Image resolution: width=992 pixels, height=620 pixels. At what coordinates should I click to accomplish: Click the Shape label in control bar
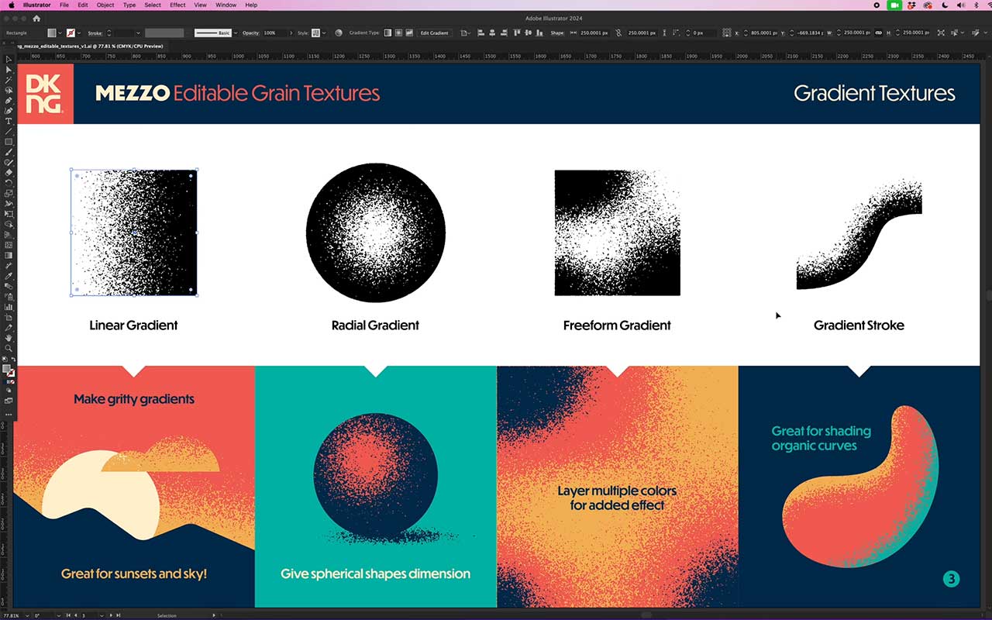tap(556, 33)
